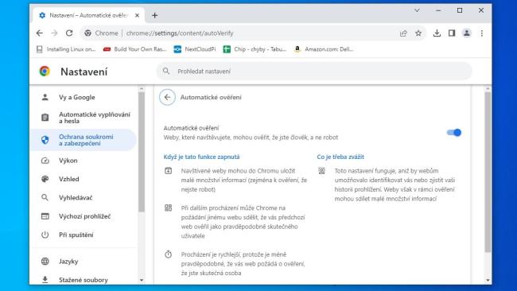Bookmark this page with the star icon
Viewport: 517px width, 291px height.
(x=418, y=33)
